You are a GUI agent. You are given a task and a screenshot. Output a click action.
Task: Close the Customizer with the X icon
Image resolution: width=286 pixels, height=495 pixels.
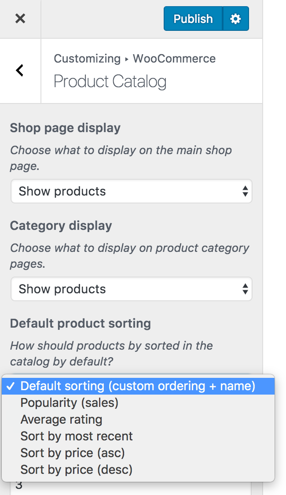[x=20, y=18]
